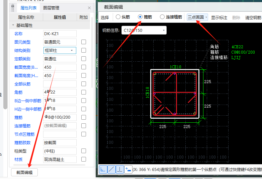
Task: Click the top 1CE18 label
Action: click(175, 67)
